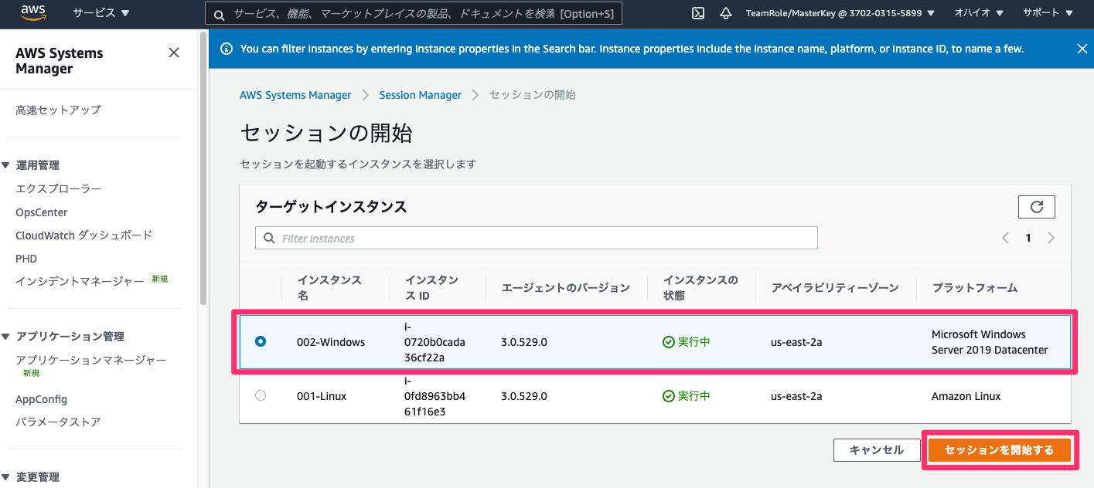Open OpsCenter in sidebar
The width and height of the screenshot is (1094, 488).
click(x=42, y=212)
